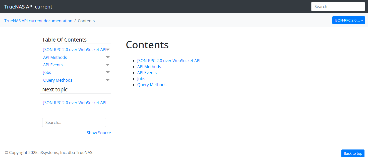Click the JSON-RPC 2.0 next page button
Image resolution: width=368 pixels, height=159 pixels.
(348, 20)
